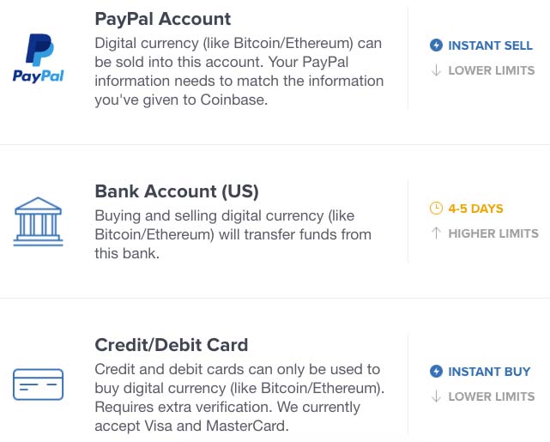Select the Credit/Debit Card heading
Screen dimensions: 550x442
172,345
